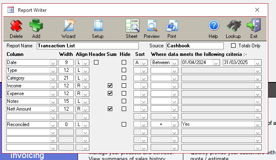Open the 31/03/2025 end date dropdown
The height and width of the screenshot is (160, 276).
pyautogui.click(x=258, y=63)
